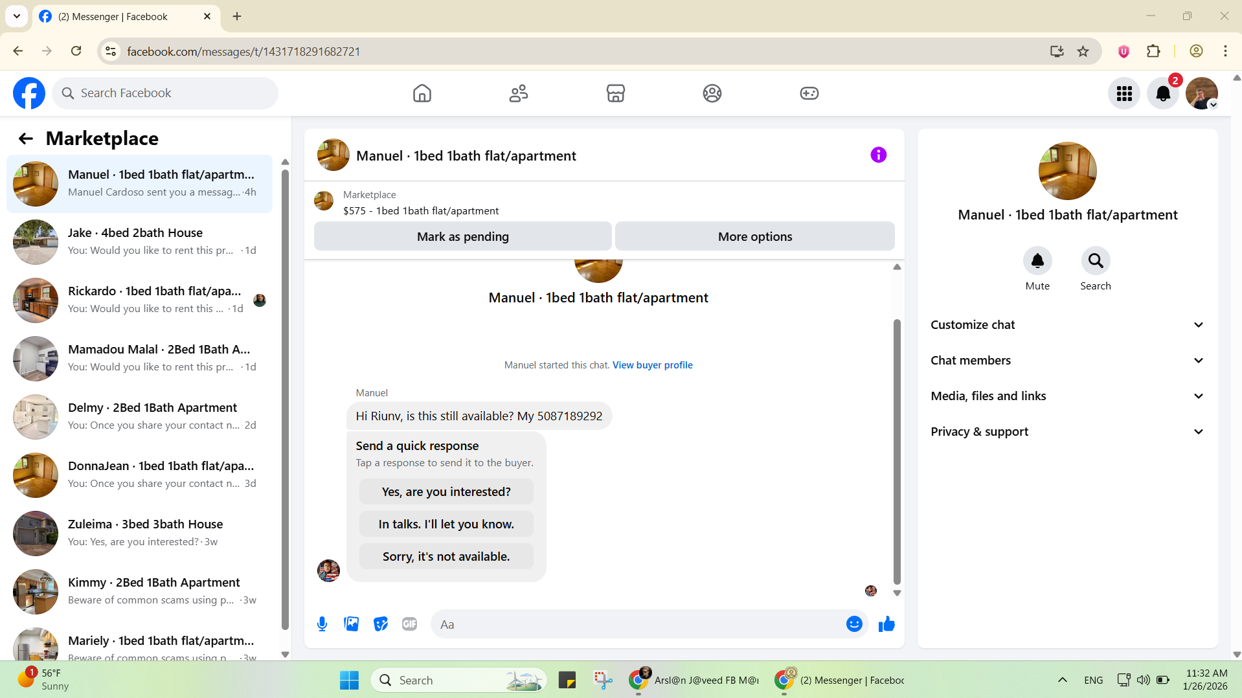Screen dimensions: 1242x698
Task: Open the $575 1bed 1bath listing link
Action: 421,211
